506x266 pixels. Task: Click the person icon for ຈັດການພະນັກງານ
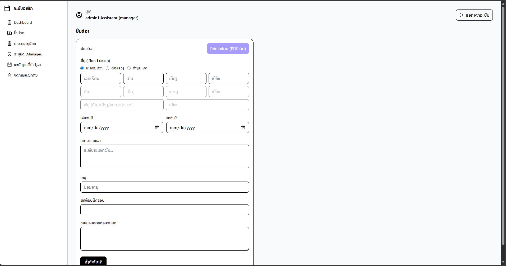(10, 75)
